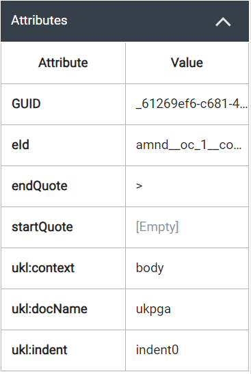
Task: Click the indent0 value cell
Action: (187, 350)
